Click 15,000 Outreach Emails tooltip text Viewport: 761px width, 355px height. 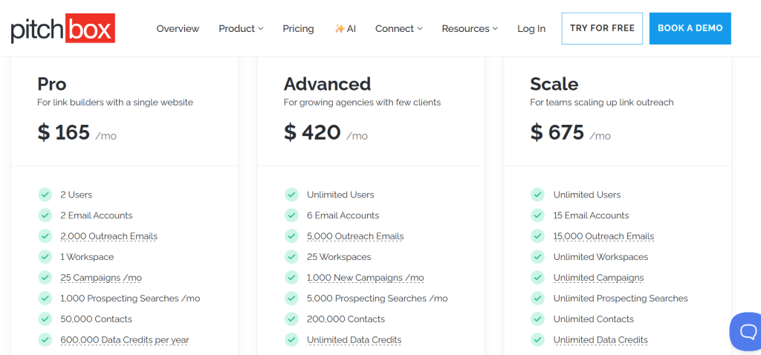(x=603, y=236)
